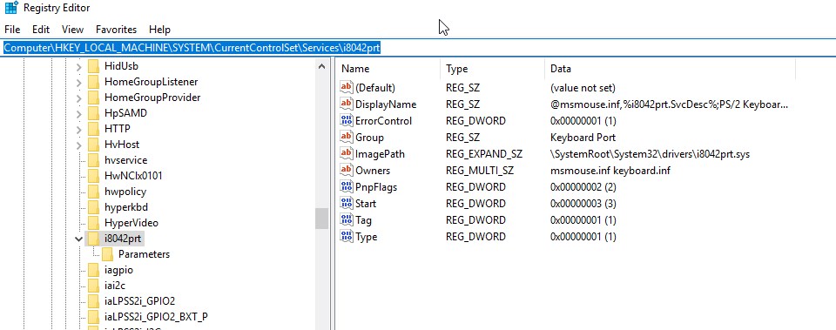Click the Owners multi-string value icon

click(347, 170)
